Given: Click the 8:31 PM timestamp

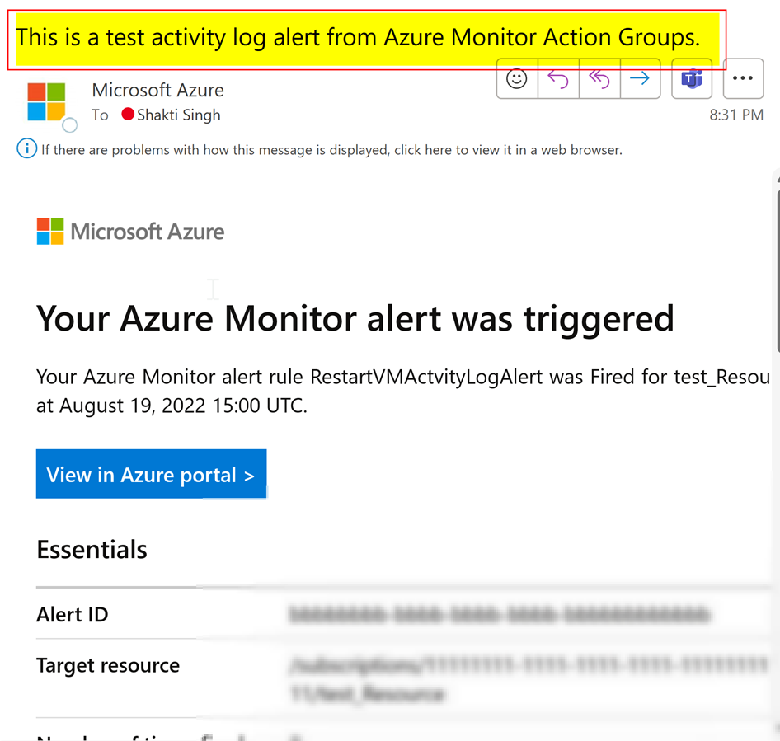Looking at the screenshot, I should coord(736,115).
